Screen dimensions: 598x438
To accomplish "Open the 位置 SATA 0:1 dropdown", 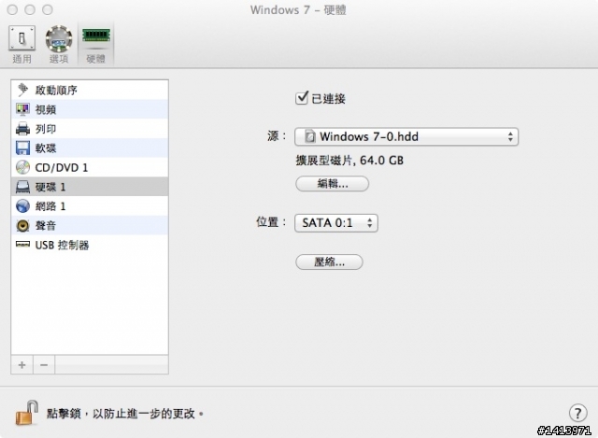I will coord(336,223).
